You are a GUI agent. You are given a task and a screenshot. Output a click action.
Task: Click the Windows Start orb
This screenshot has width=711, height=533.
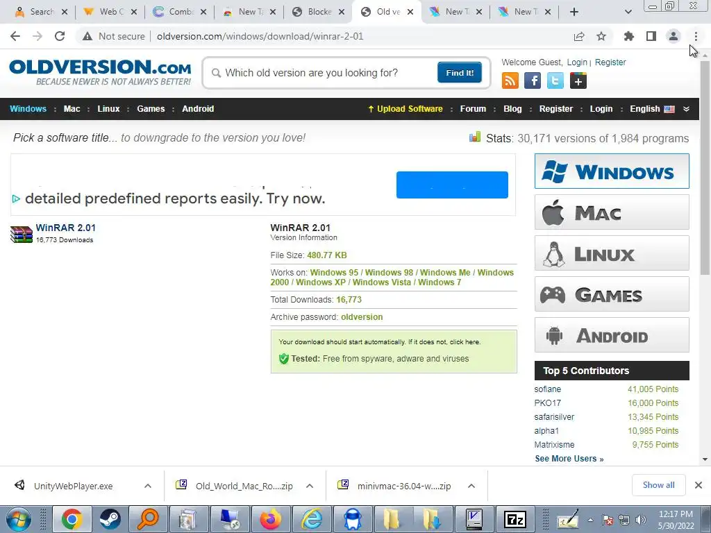(18, 519)
